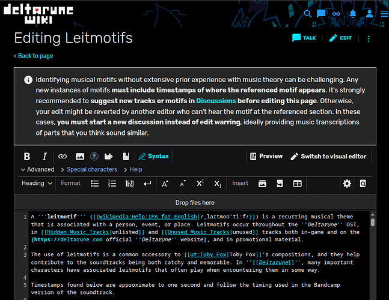
Task: Click wikipedia:Help:IPA for English link in editor
Action: tap(148, 217)
